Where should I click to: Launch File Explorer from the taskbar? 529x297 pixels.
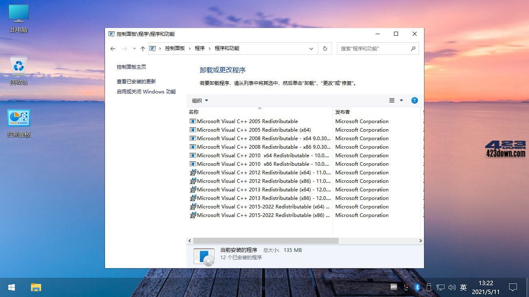tap(36, 287)
